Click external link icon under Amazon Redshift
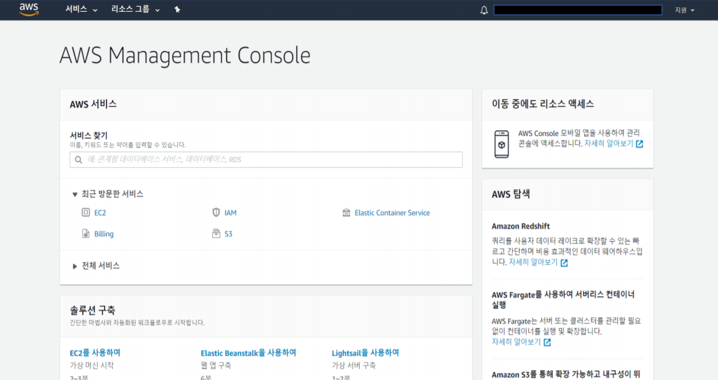The width and height of the screenshot is (718, 380). (564, 263)
